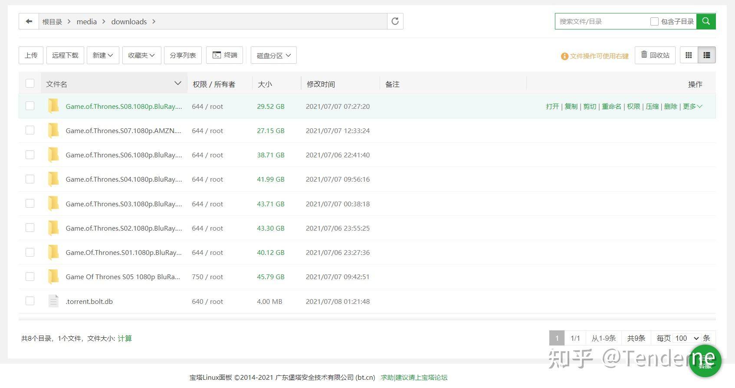
Task: Click the 根目录 breadcrumb
Action: [52, 22]
